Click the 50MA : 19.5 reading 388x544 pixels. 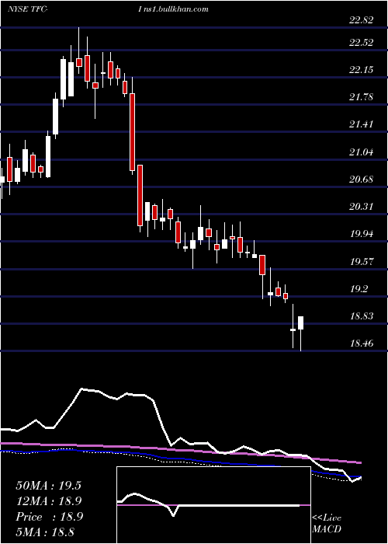click(48, 486)
